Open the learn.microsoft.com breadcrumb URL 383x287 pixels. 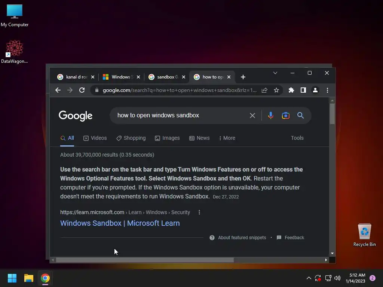125,212
